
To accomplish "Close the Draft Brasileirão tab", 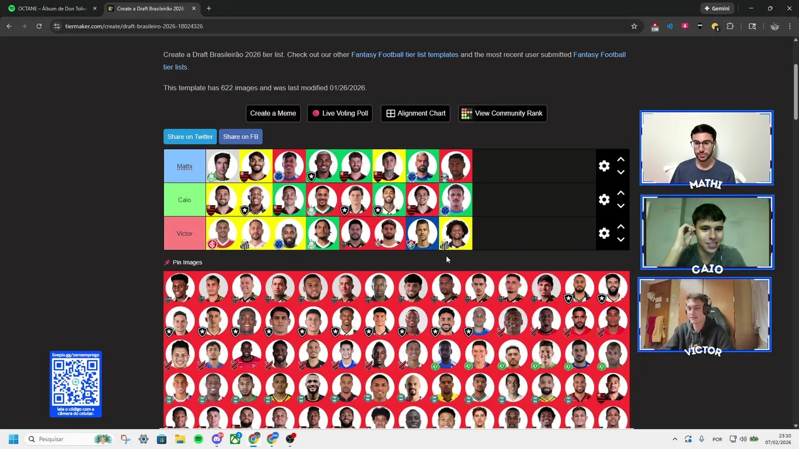I will click(x=194, y=9).
